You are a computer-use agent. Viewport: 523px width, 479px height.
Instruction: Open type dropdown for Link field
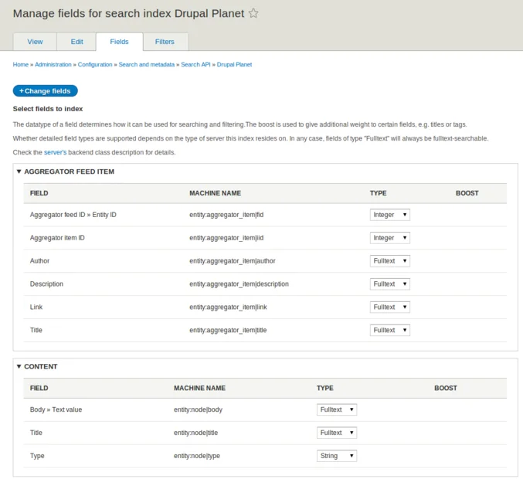tap(390, 307)
